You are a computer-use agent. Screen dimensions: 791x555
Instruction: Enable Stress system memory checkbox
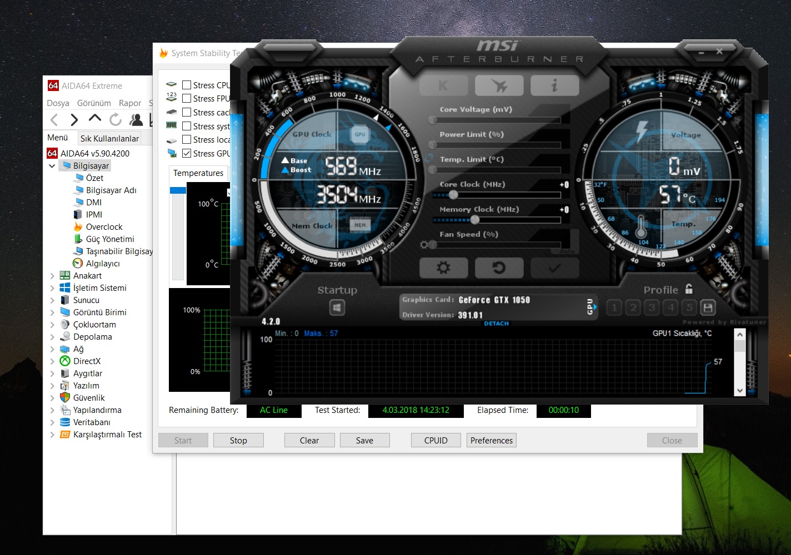[187, 126]
